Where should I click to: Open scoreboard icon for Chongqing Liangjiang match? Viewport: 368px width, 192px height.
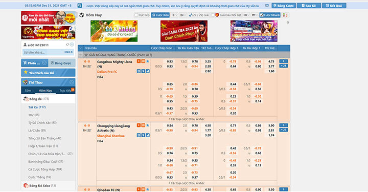tap(143, 125)
